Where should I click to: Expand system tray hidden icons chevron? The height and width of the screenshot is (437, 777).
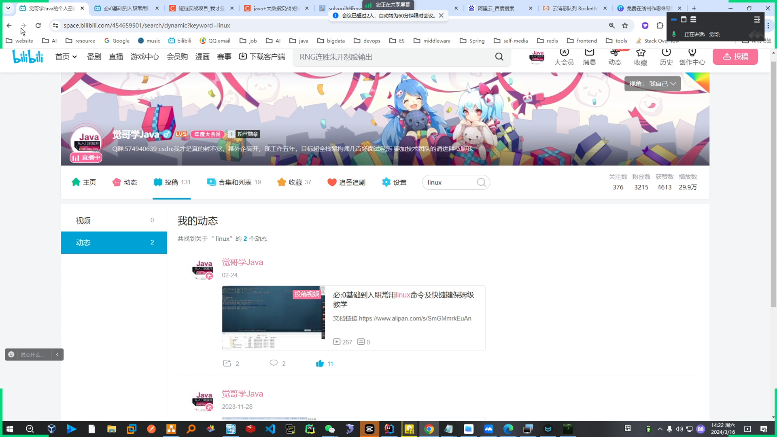660,429
